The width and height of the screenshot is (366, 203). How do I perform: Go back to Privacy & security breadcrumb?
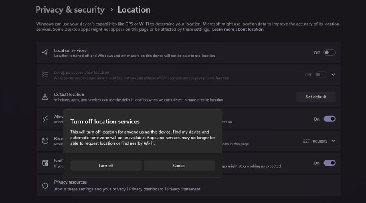coord(70,10)
